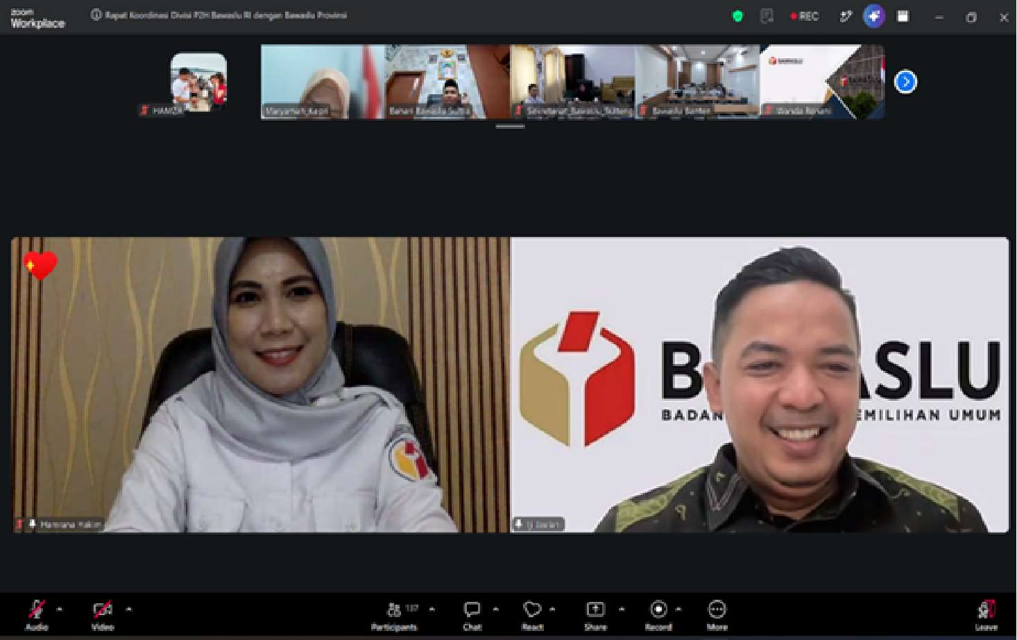
Task: Click the smiling man's name label
Action: click(543, 525)
